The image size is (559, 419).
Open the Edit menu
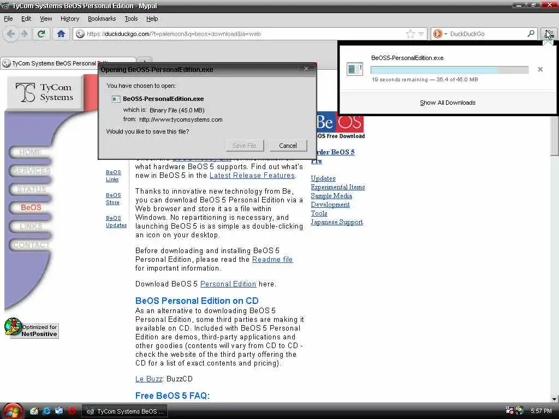coord(26,19)
